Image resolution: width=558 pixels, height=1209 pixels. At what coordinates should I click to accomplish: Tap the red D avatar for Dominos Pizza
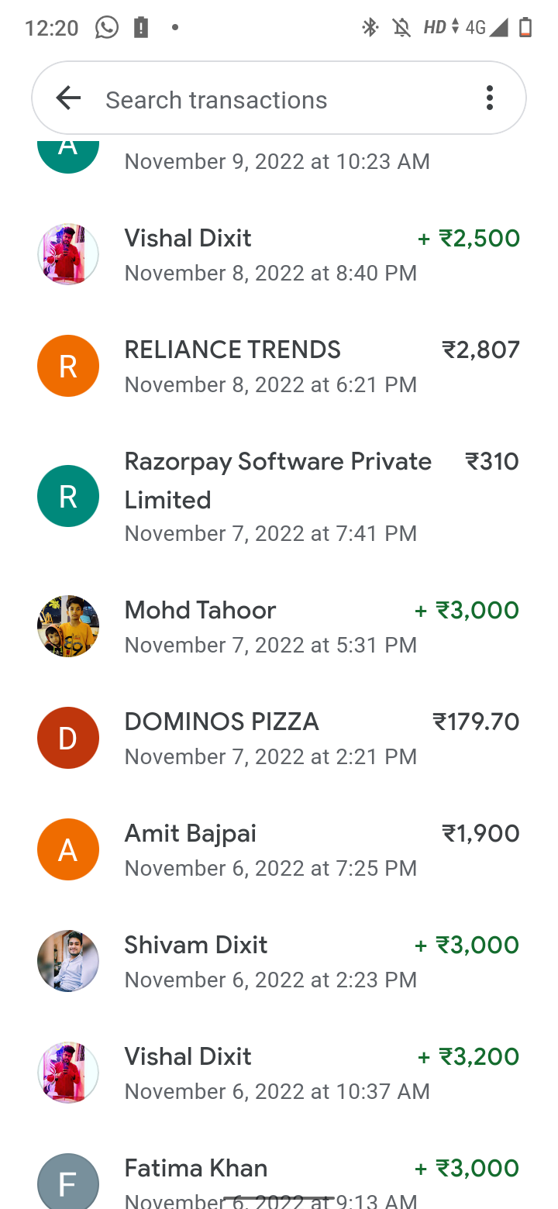coord(68,738)
